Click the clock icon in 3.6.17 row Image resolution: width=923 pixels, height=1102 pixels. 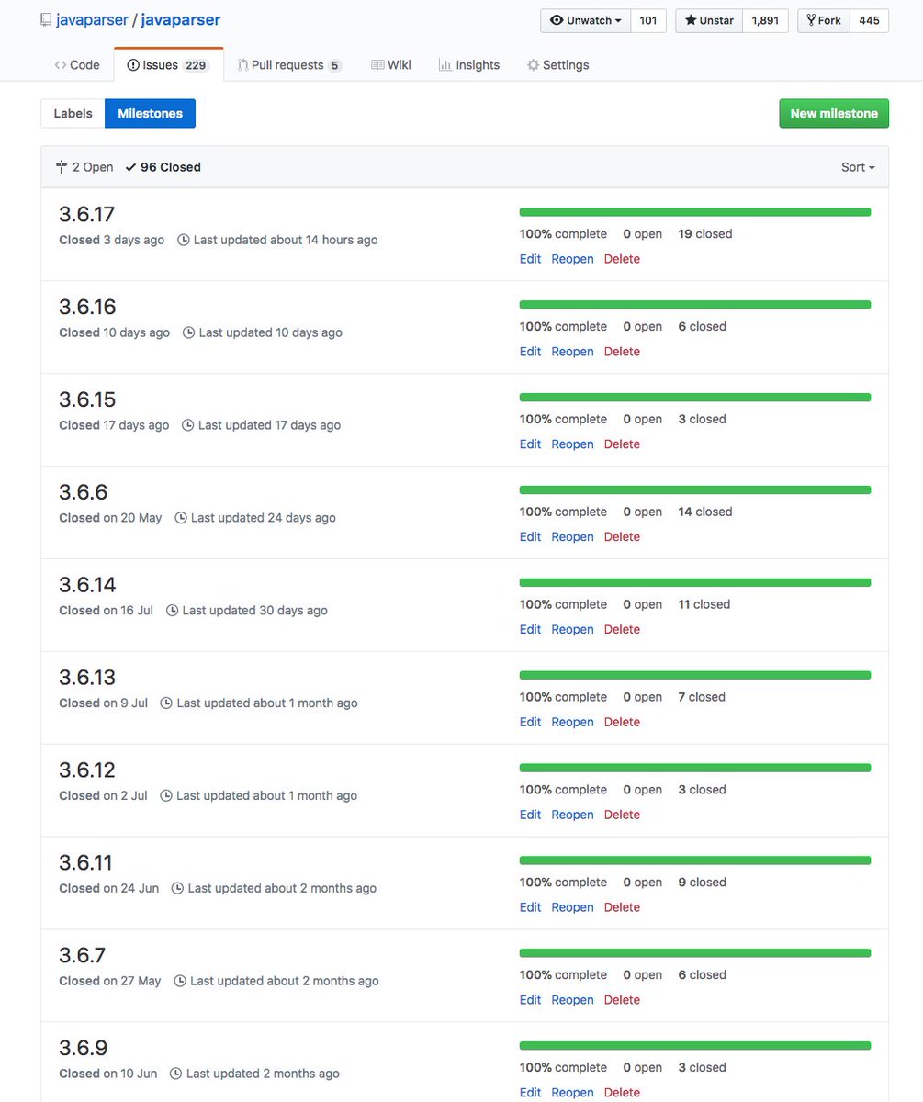[x=184, y=240]
